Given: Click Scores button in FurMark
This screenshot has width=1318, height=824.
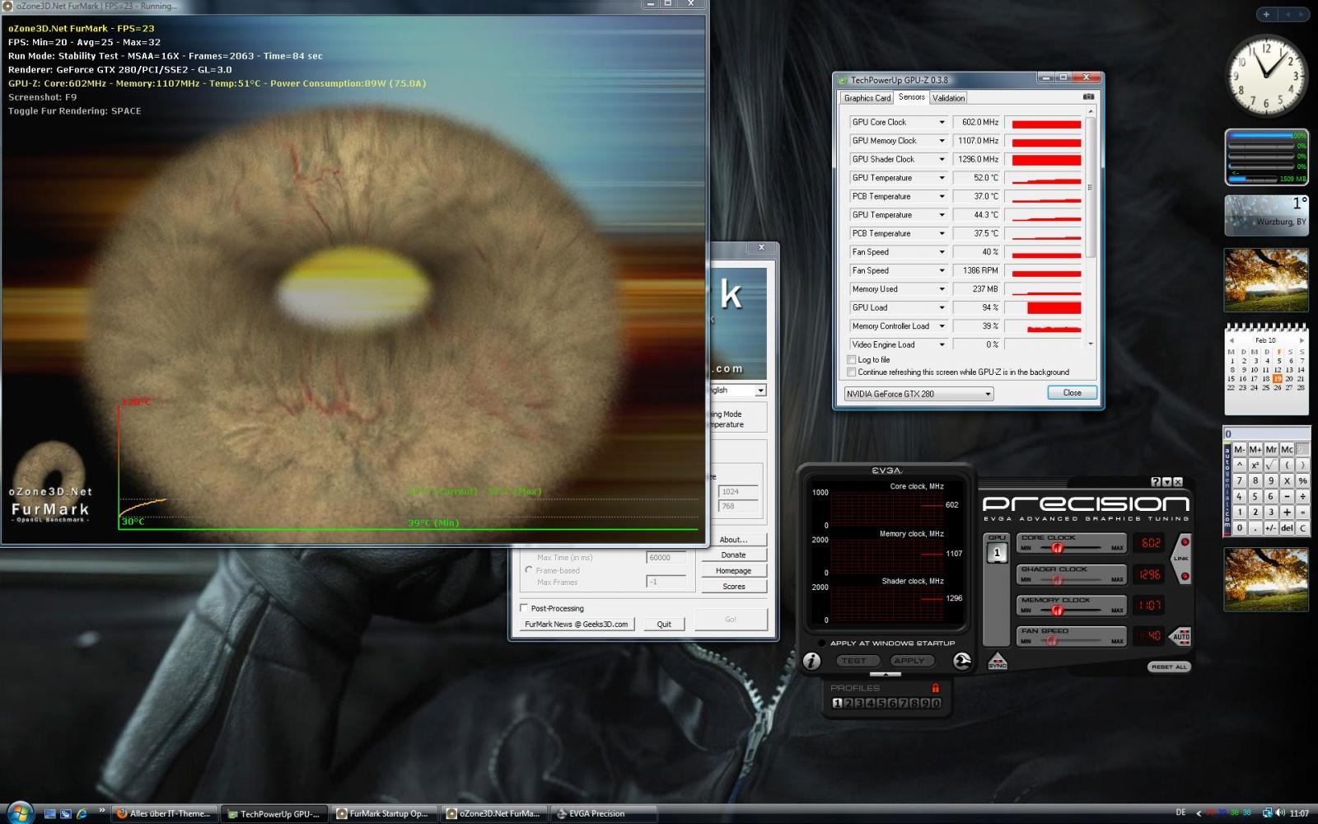Looking at the screenshot, I should tap(733, 587).
